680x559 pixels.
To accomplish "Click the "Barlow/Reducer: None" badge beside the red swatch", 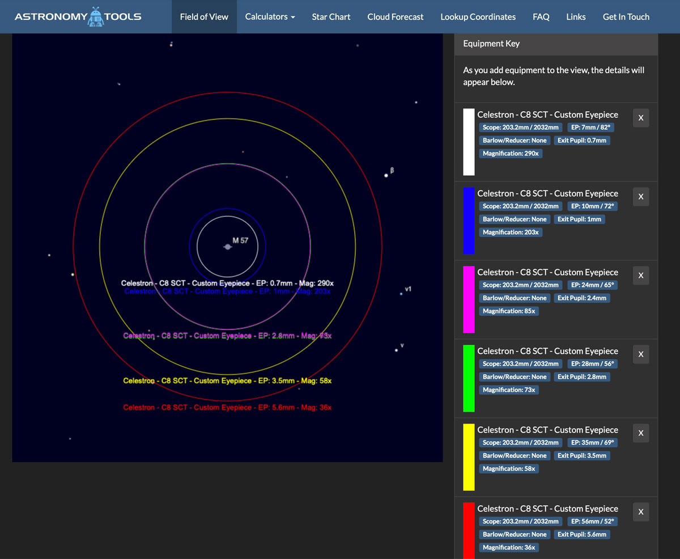I will pyautogui.click(x=515, y=535).
